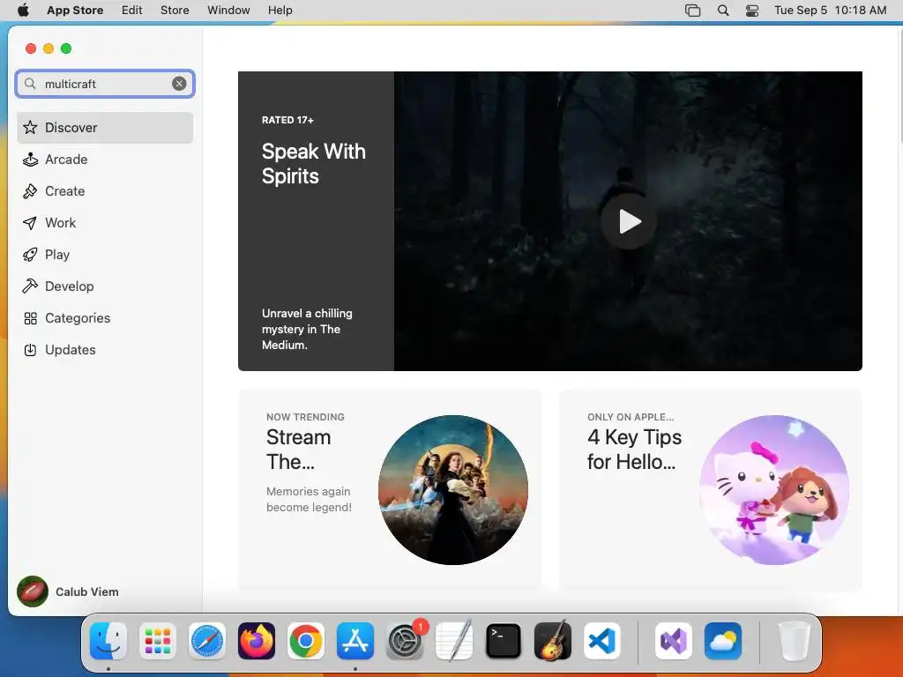Open System Settings from the Dock
Viewport: 903px width, 677px height.
pos(405,641)
